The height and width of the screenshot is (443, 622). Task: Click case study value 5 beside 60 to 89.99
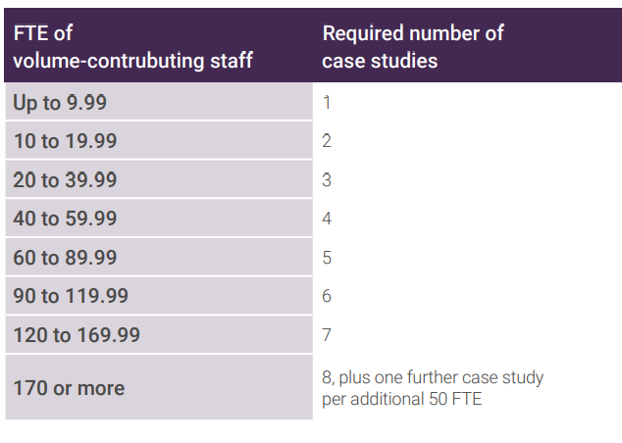(x=327, y=258)
